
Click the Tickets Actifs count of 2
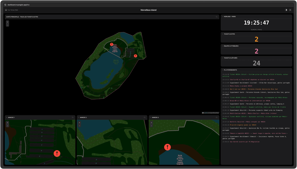click(256, 39)
